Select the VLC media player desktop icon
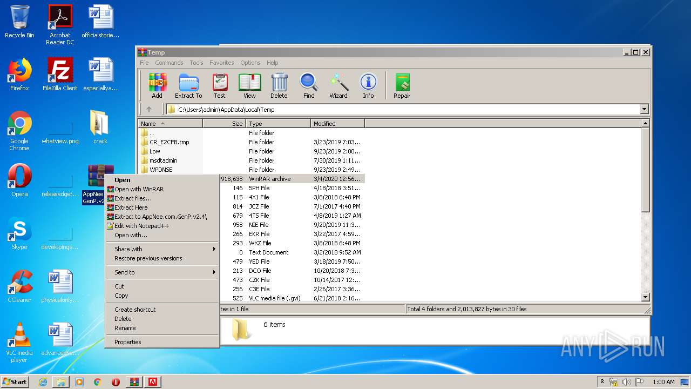The width and height of the screenshot is (691, 389). [x=19, y=343]
